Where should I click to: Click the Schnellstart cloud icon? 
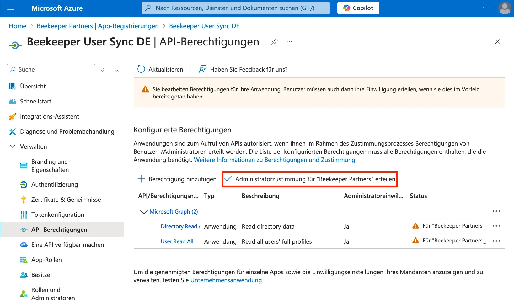[12, 101]
